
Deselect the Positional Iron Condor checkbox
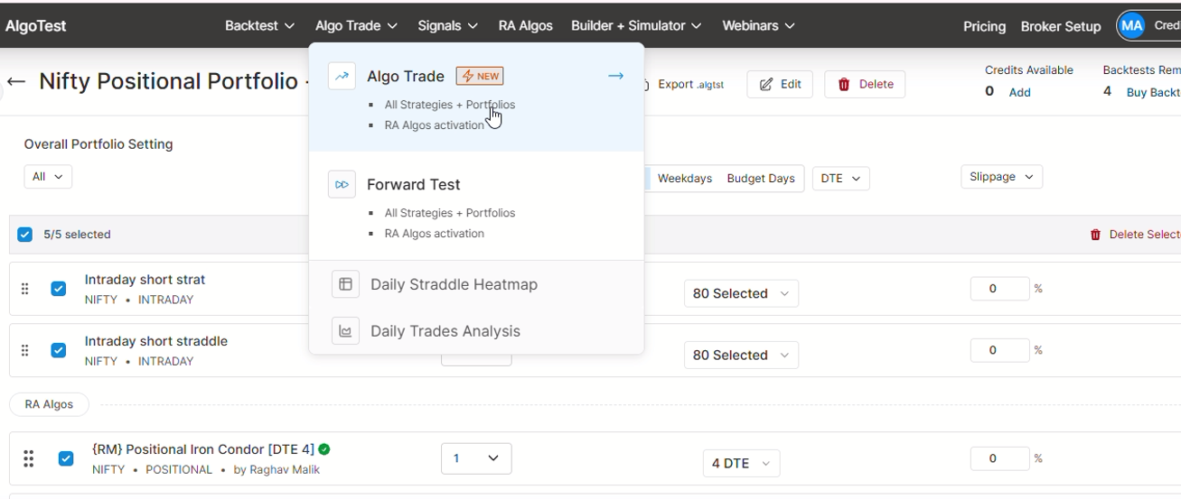[x=66, y=458]
